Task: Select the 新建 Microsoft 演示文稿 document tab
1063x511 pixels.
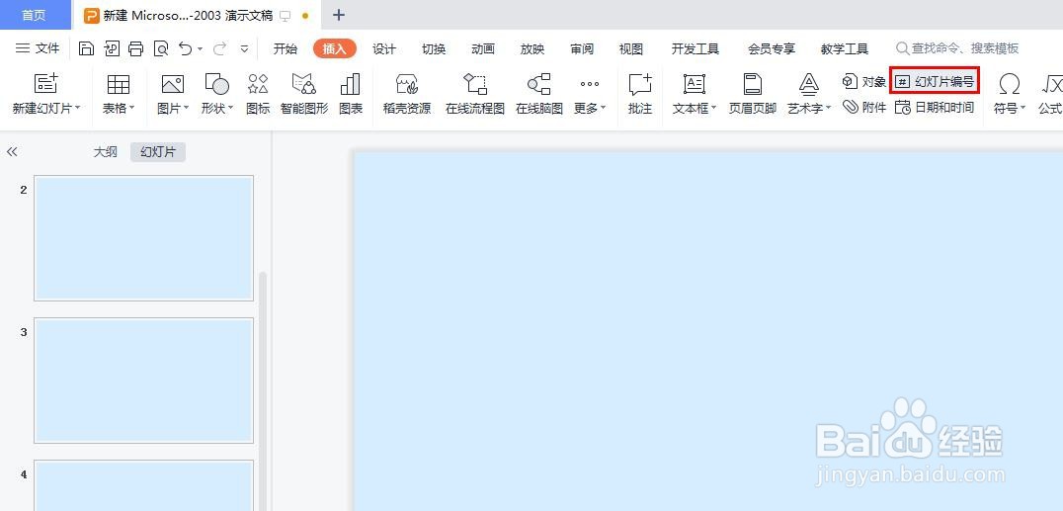Action: (x=197, y=15)
